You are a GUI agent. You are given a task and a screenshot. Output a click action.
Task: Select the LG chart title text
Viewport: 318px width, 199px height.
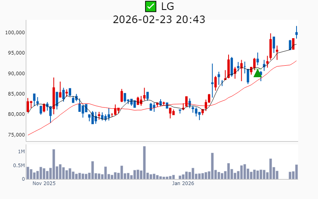pos(167,6)
